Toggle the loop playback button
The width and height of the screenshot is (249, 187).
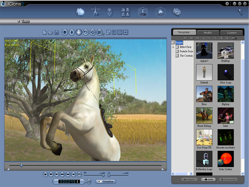tap(79, 175)
